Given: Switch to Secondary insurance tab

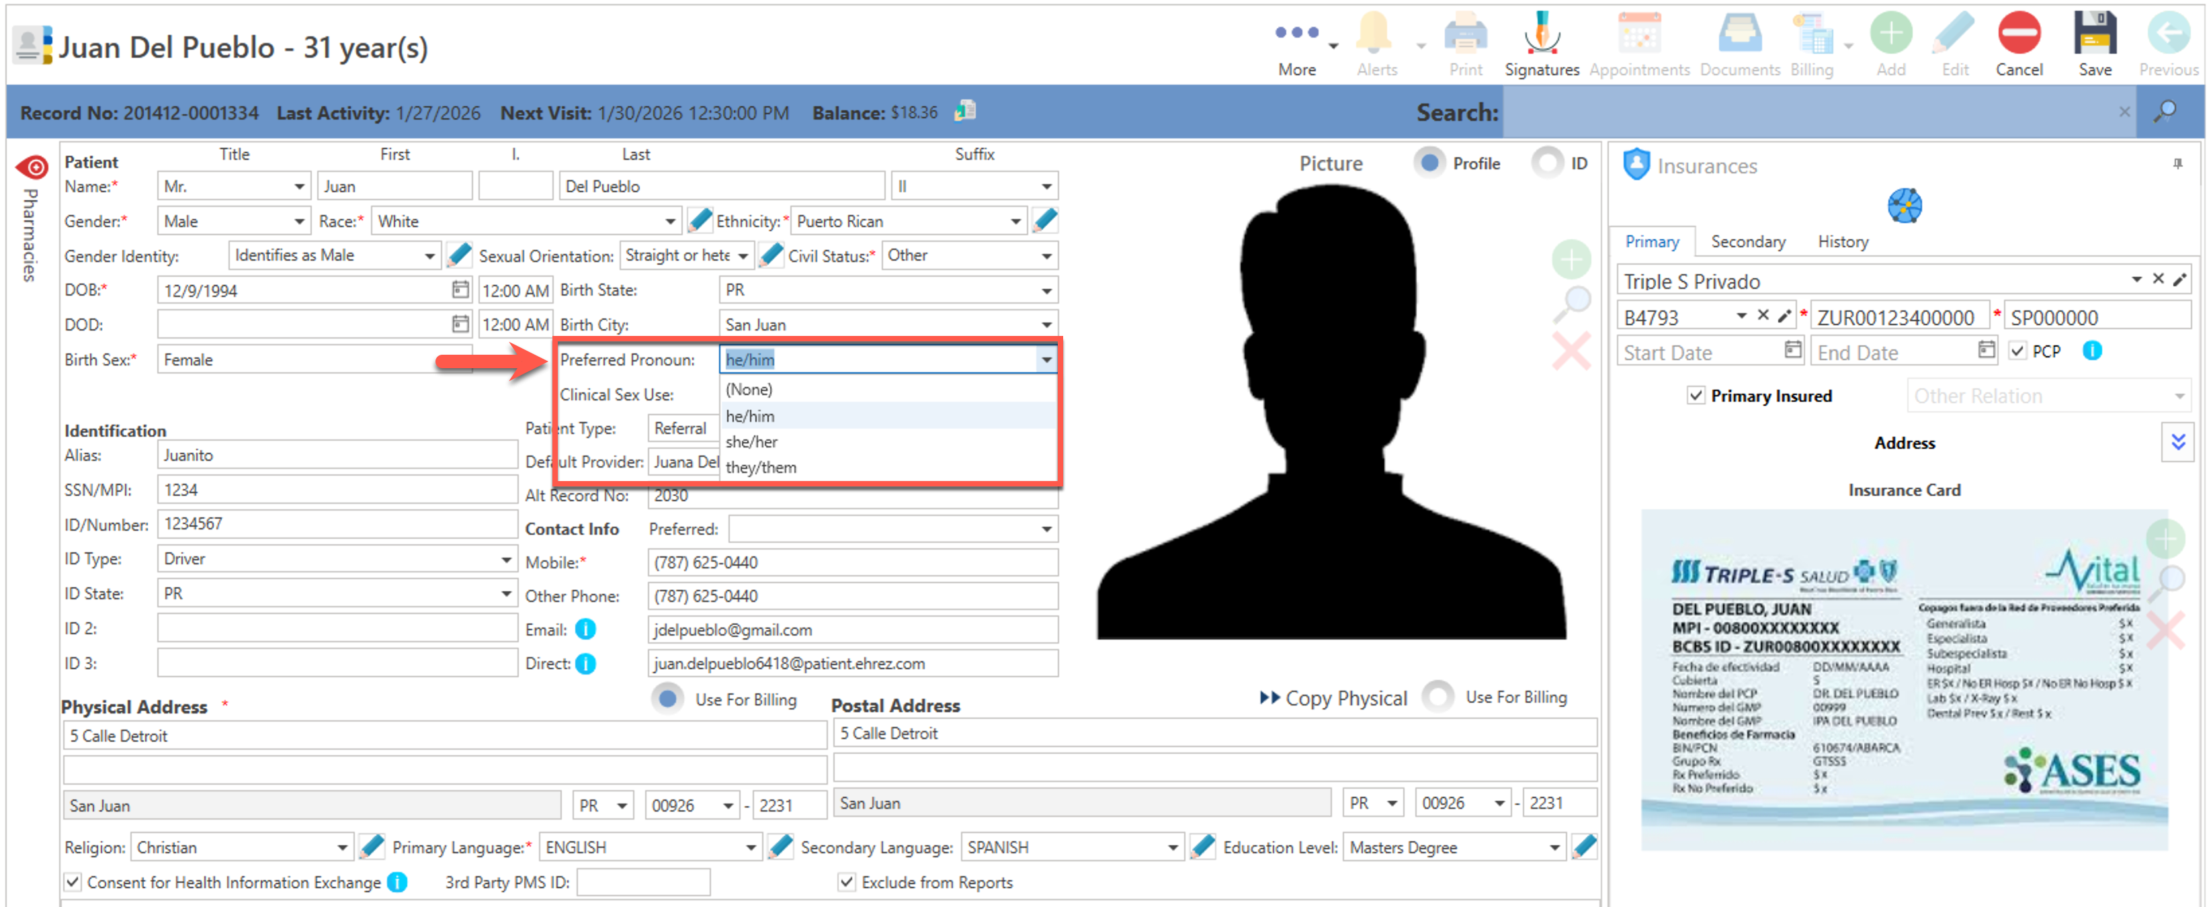Looking at the screenshot, I should (x=1747, y=242).
